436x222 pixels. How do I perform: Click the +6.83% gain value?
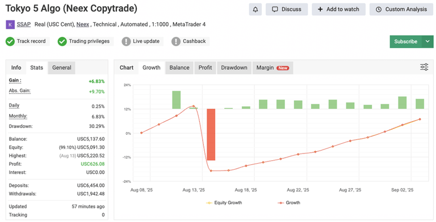coord(97,82)
